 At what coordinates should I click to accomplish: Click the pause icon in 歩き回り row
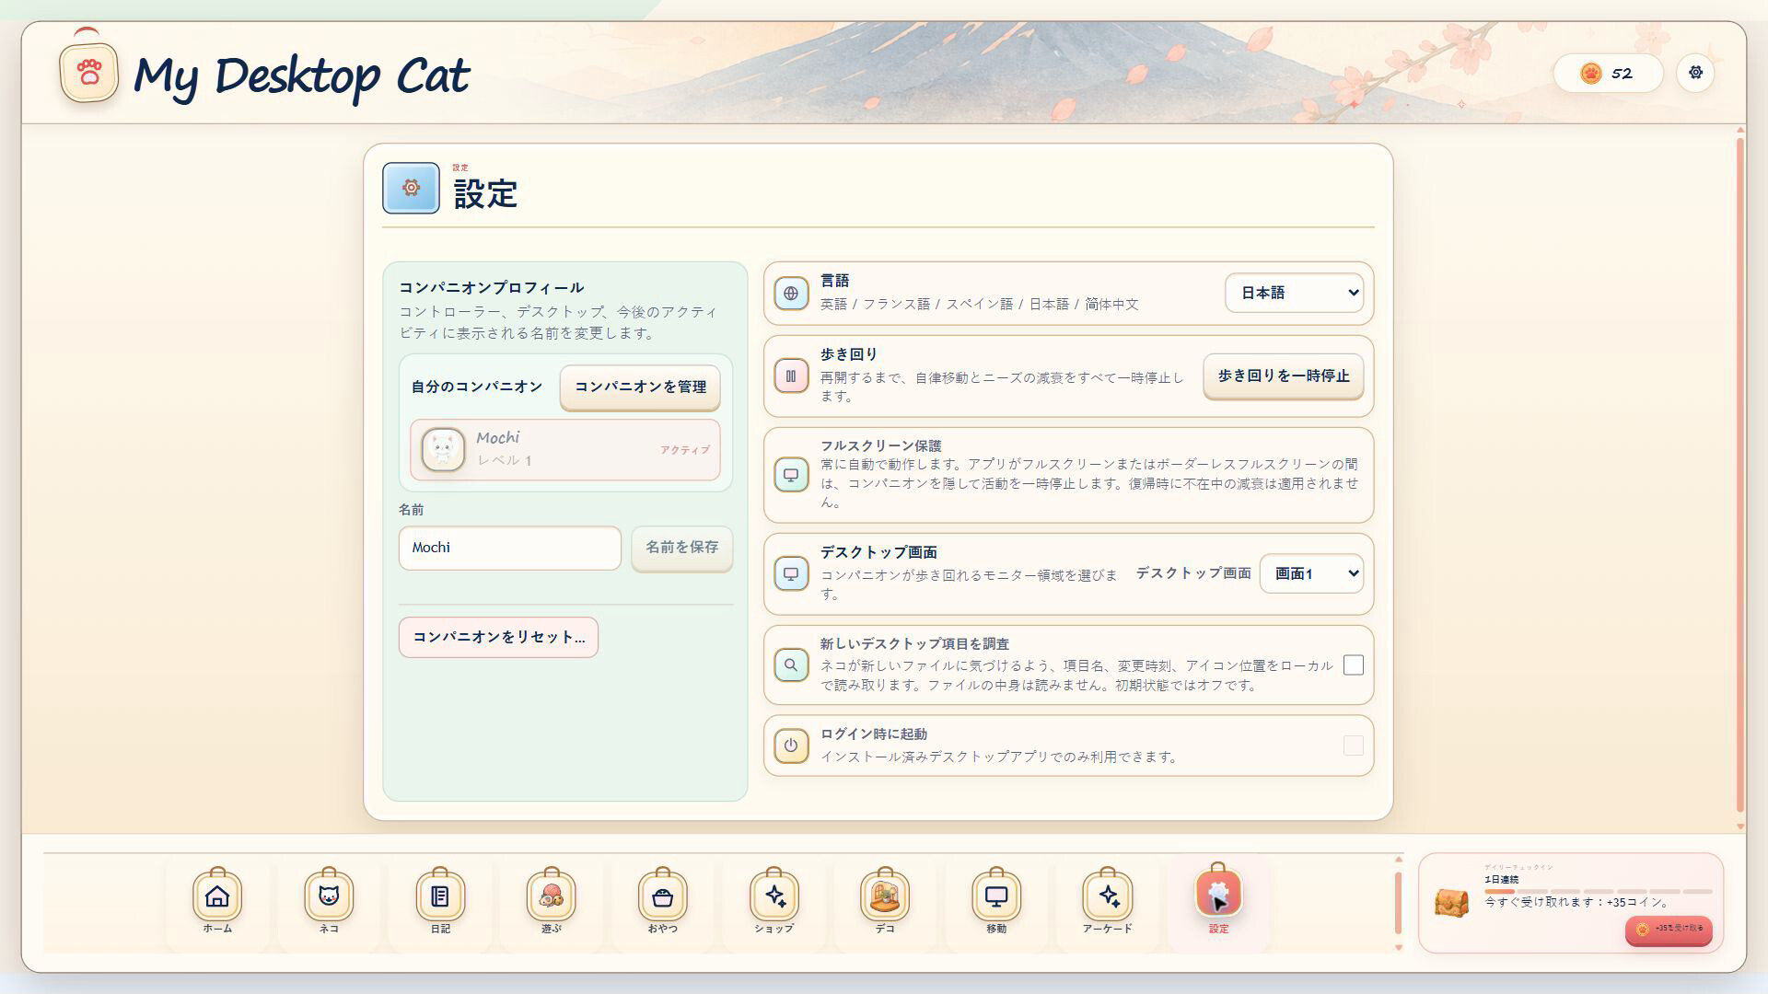pos(791,376)
